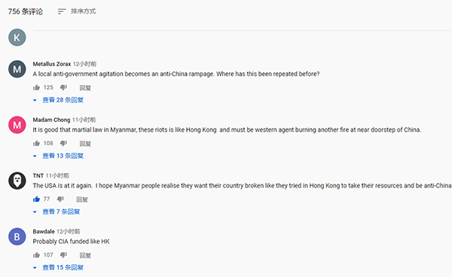Reply to TNT's comment
The image size is (452, 277).
coord(82,199)
